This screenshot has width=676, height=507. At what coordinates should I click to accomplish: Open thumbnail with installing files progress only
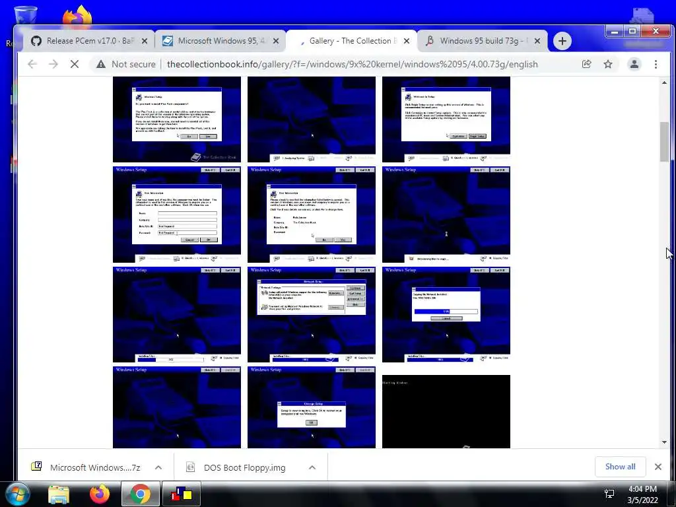point(177,314)
